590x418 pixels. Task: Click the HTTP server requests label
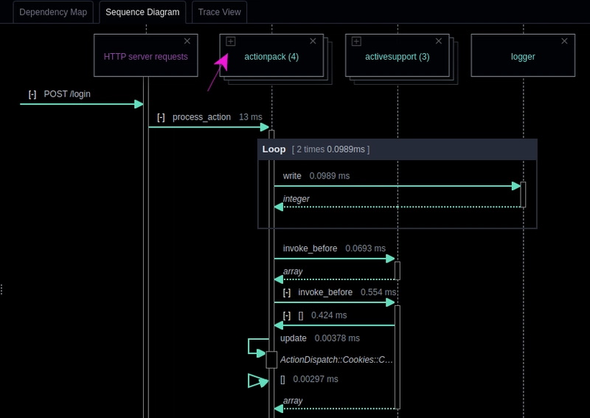(x=145, y=57)
